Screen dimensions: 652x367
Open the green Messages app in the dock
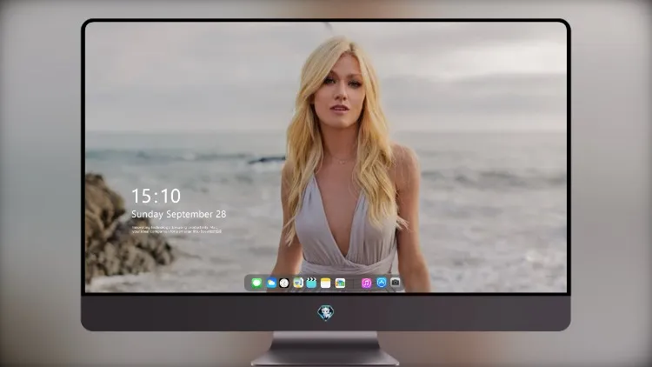coord(256,283)
